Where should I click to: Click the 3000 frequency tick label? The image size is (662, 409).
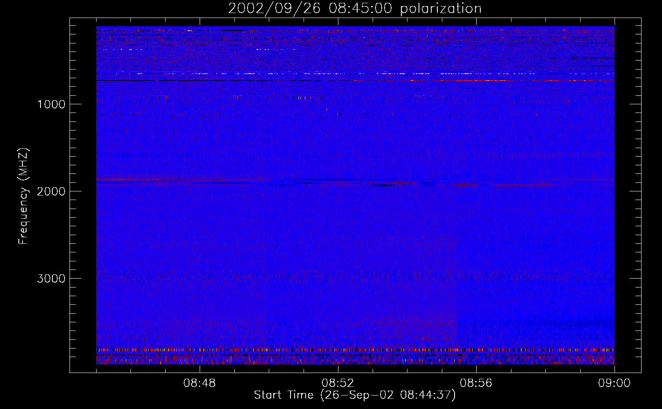pos(51,279)
